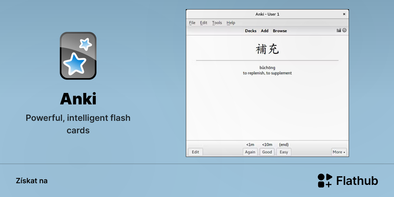Open the statistics bar-chart icon
Screen dimensions: 394x197
pyautogui.click(x=339, y=30)
